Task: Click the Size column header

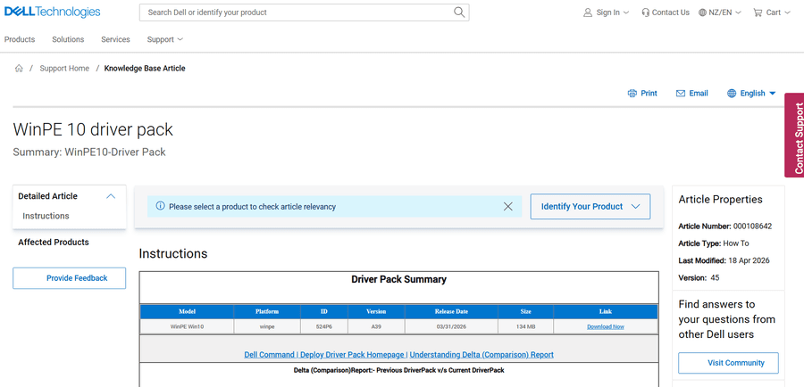Action: [525, 311]
